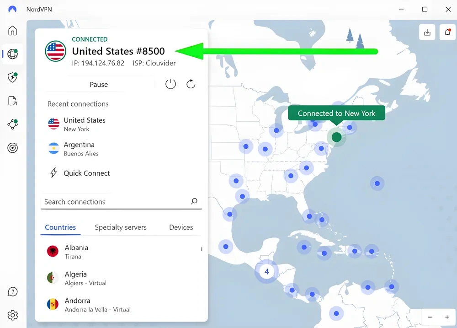The image size is (457, 328).
Task: Maximize the NordVPN window
Action: (x=425, y=9)
